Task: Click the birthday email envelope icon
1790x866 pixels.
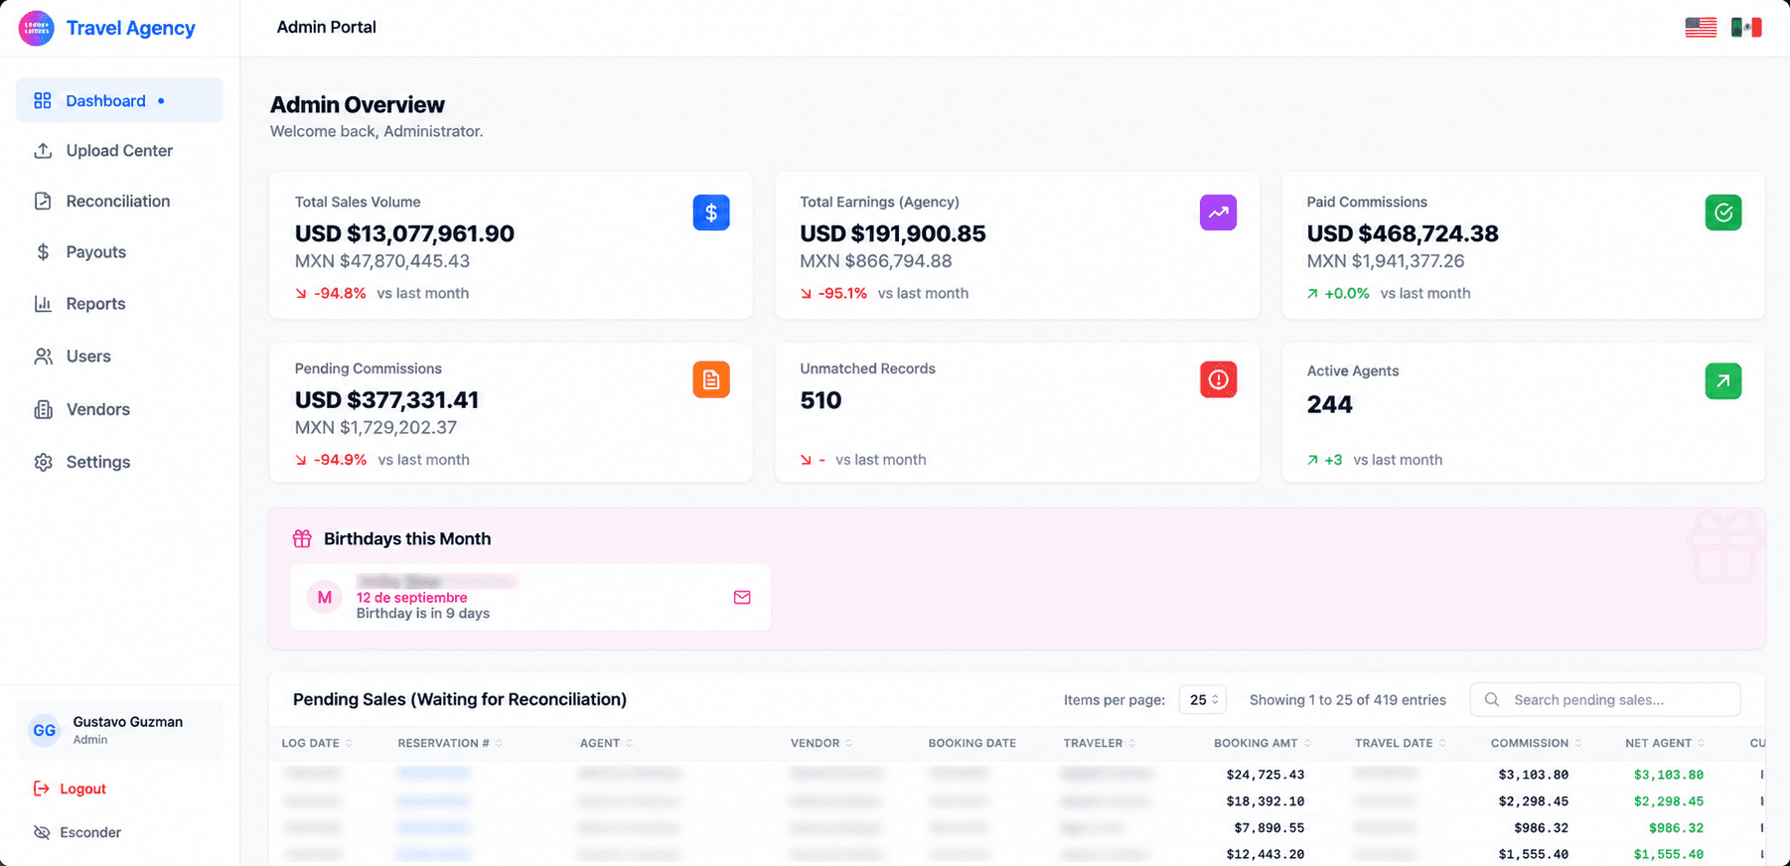Action: [742, 597]
